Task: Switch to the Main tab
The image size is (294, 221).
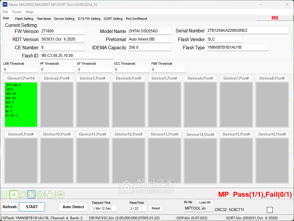Action: point(6,18)
